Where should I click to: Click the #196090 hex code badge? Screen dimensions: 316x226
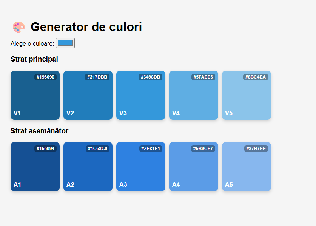coord(46,77)
